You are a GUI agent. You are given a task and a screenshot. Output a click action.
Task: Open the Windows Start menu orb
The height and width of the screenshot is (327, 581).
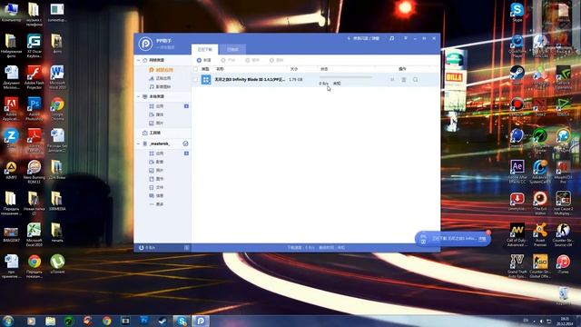[x=8, y=321]
